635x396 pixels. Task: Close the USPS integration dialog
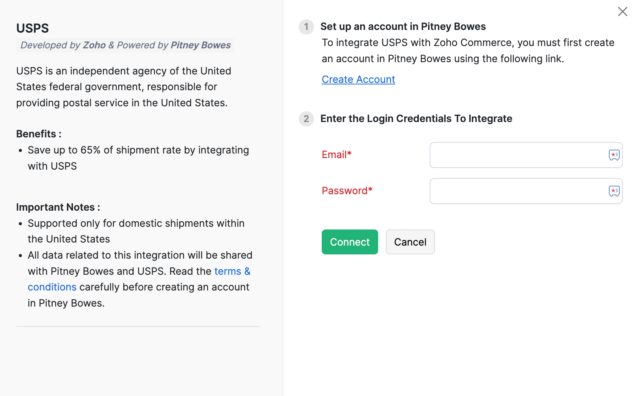pos(622,12)
